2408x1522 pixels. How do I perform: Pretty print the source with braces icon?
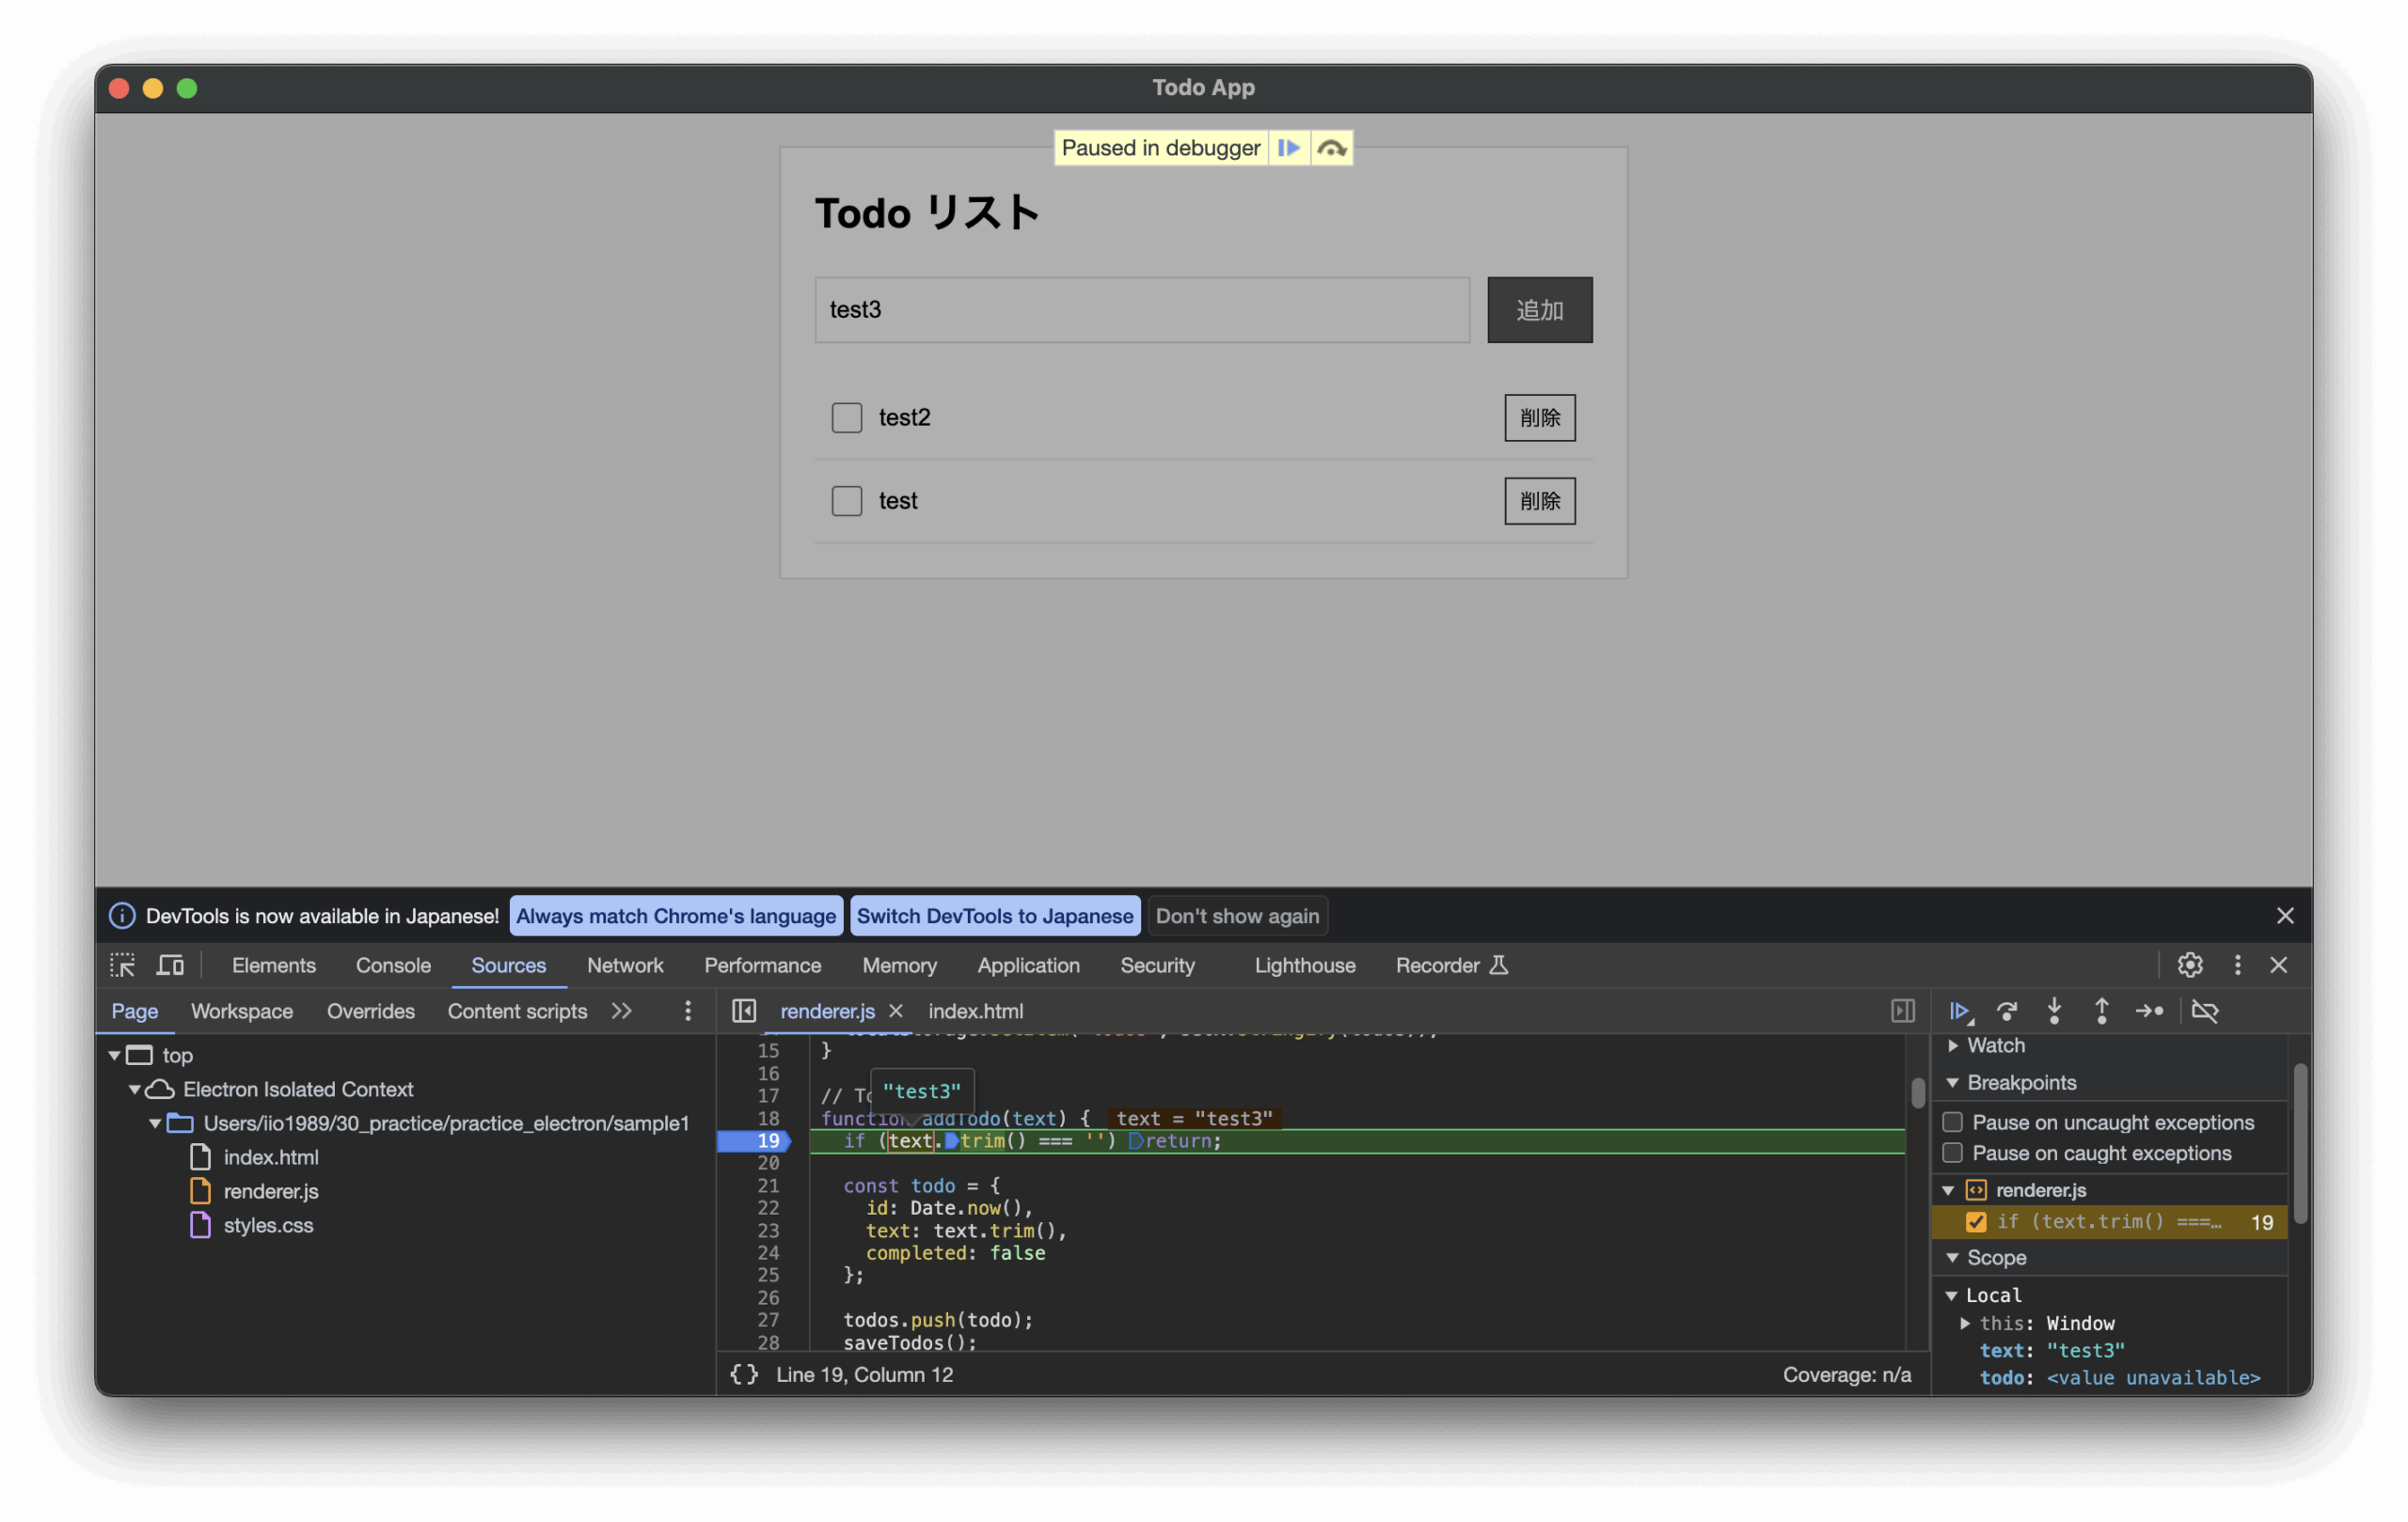coord(744,1375)
